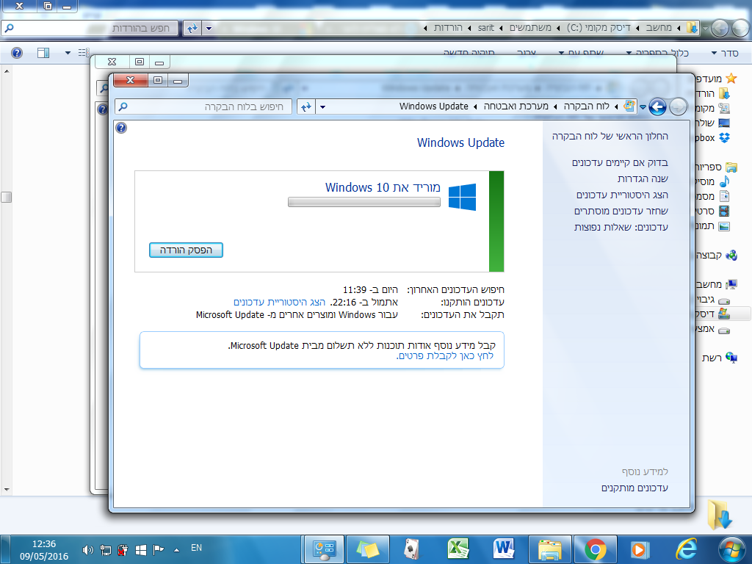This screenshot has width=752, height=564.
Task: Click בדוק אם קיימים עדכונים in the sidebar
Action: tap(620, 162)
